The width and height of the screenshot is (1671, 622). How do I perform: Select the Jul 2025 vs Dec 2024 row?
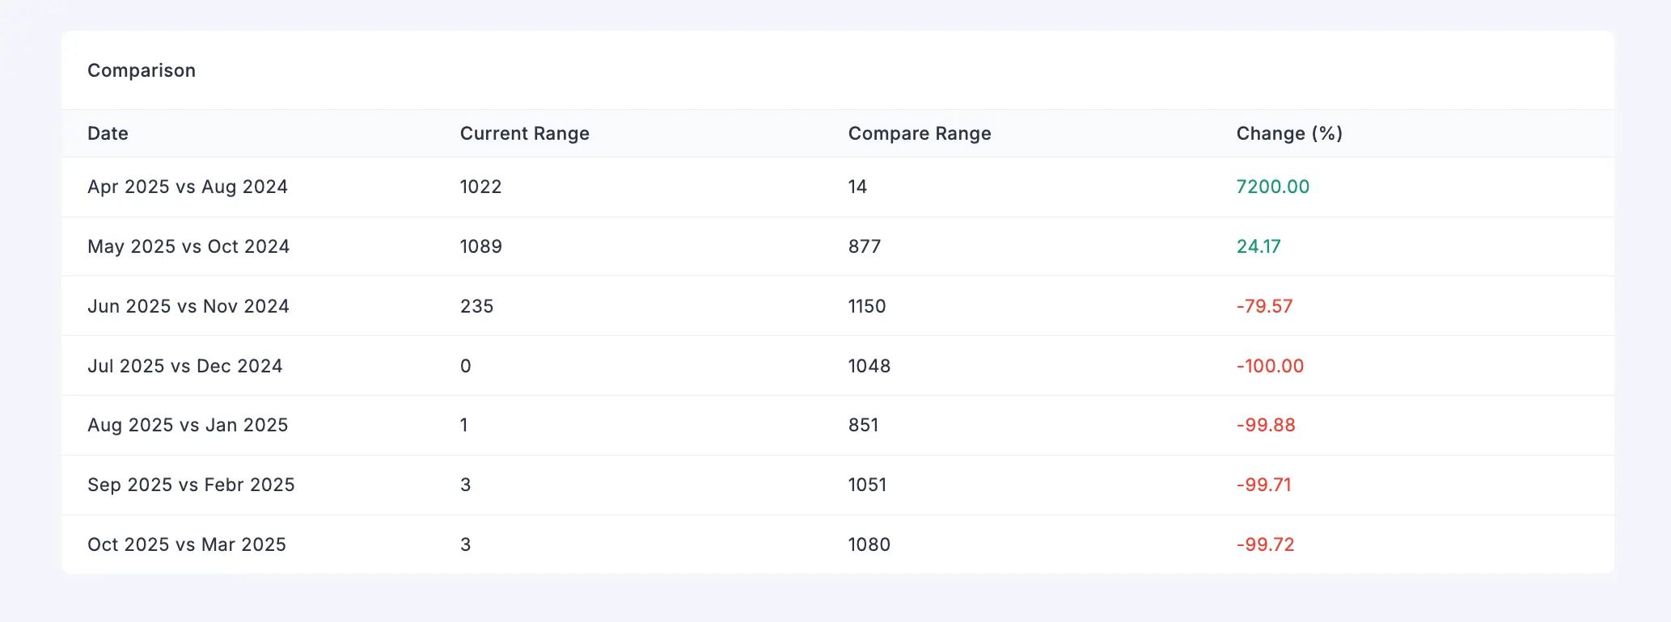[x=185, y=366]
